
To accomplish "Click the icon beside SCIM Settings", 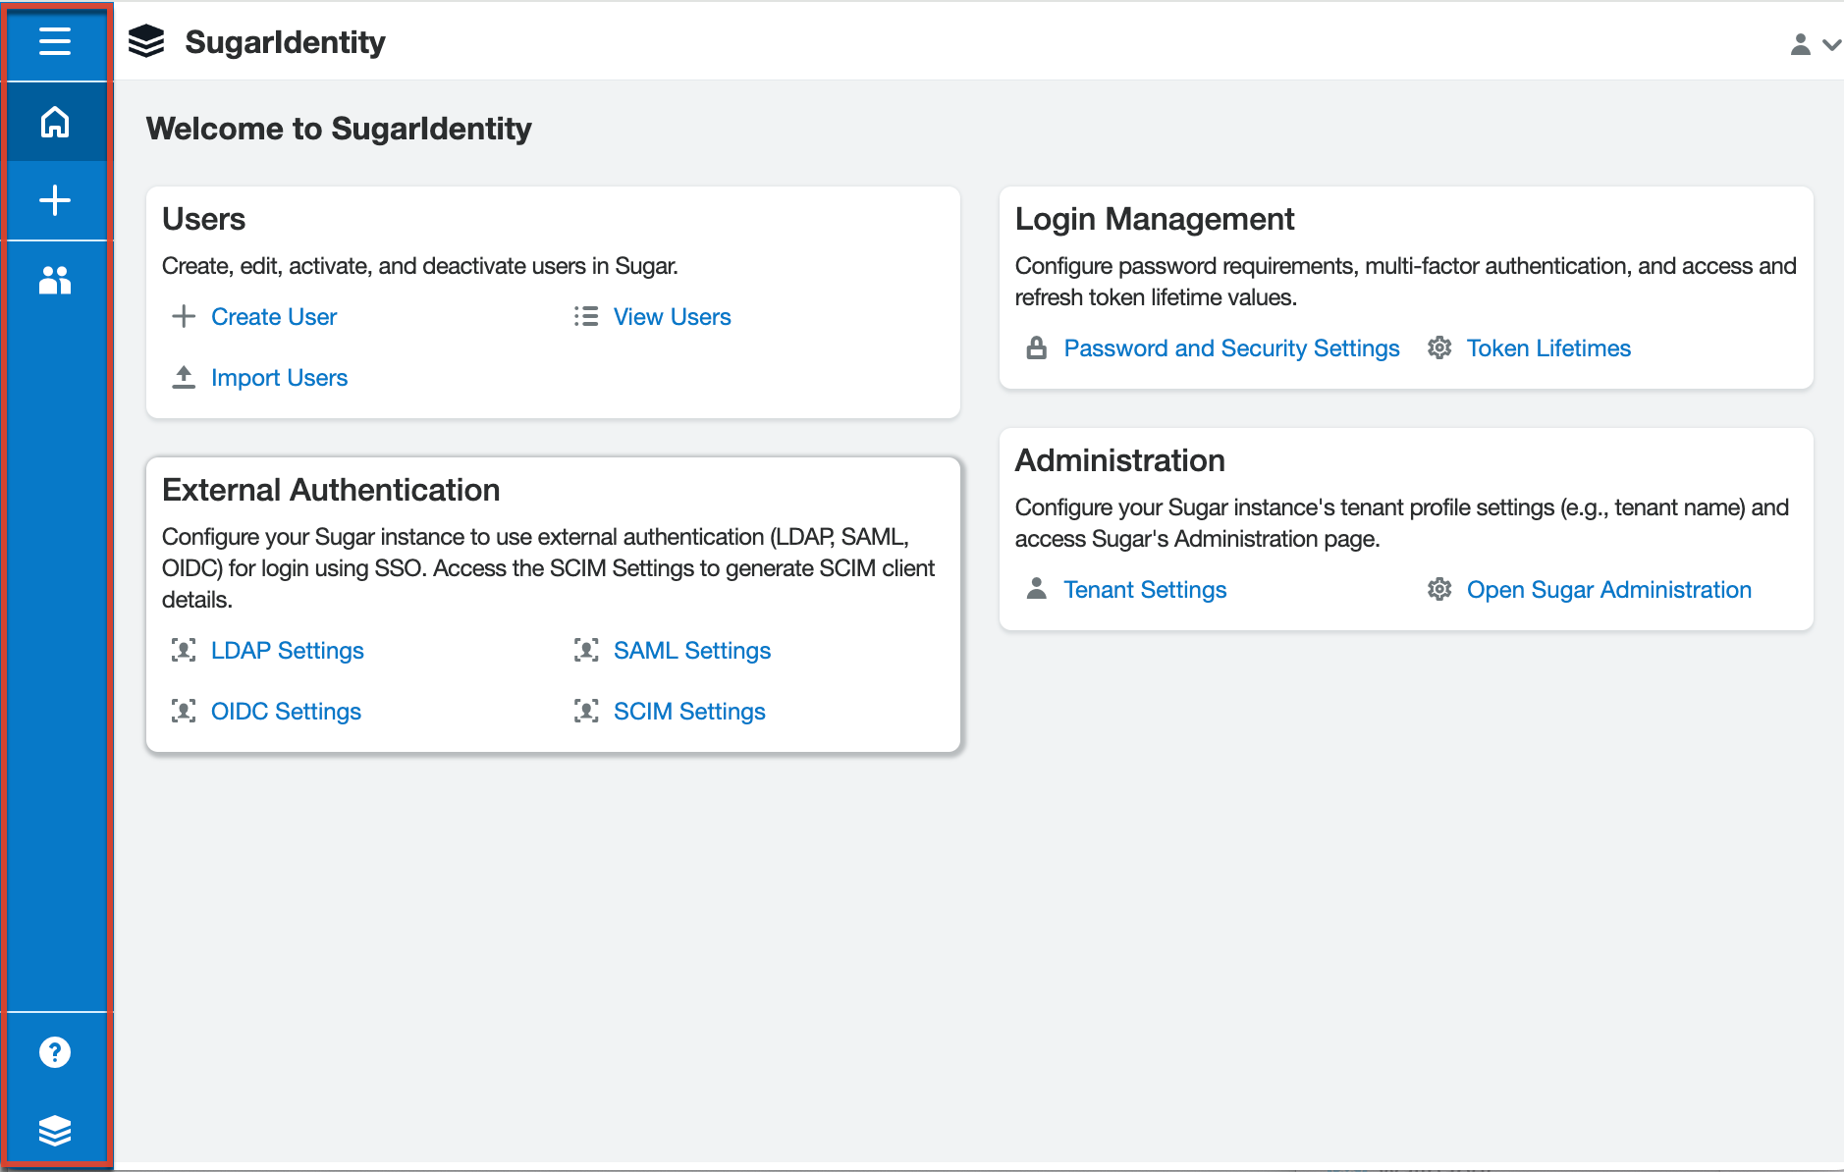I will pyautogui.click(x=586, y=711).
